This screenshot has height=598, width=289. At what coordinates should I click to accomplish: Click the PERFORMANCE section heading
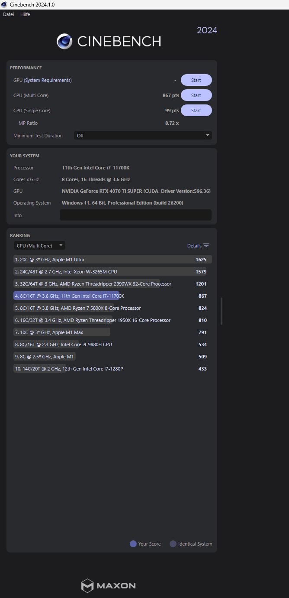[26, 68]
